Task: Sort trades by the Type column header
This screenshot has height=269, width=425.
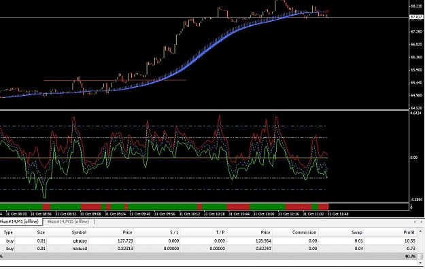Action: click(x=8, y=232)
